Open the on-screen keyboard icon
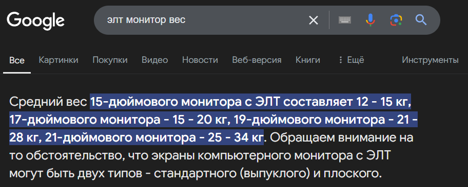 coord(345,20)
